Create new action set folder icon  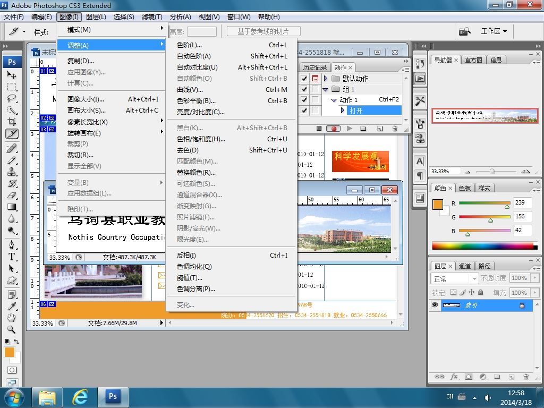click(x=363, y=129)
